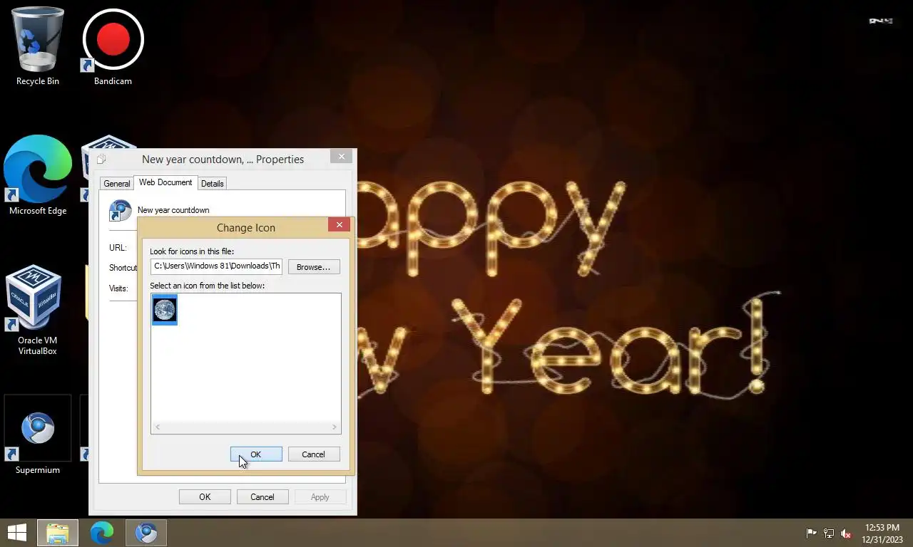Viewport: 913px width, 547px height.
Task: Open Action Center flag tray icon
Action: (x=811, y=533)
